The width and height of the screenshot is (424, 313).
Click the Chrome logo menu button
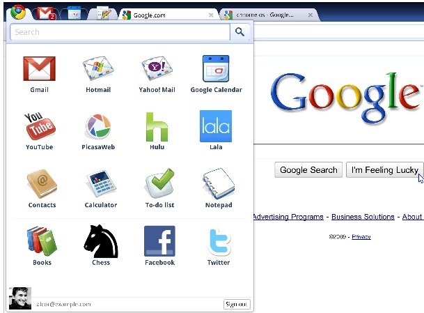[18, 12]
